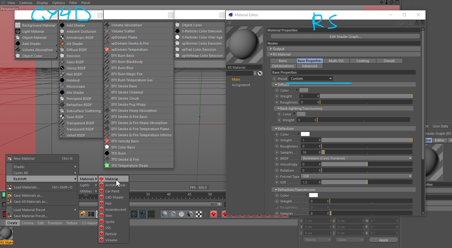Click the Redshift Hair material icon
The height and width of the screenshot is (248, 452).
(x=101, y=203)
